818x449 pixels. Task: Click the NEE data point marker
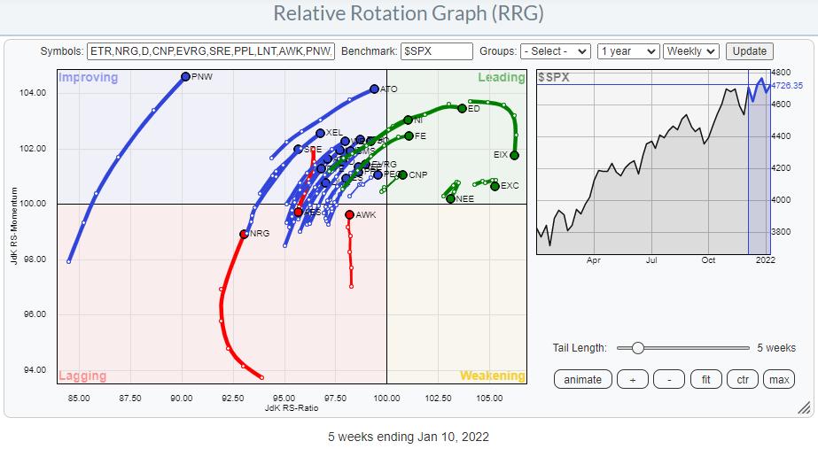click(450, 199)
